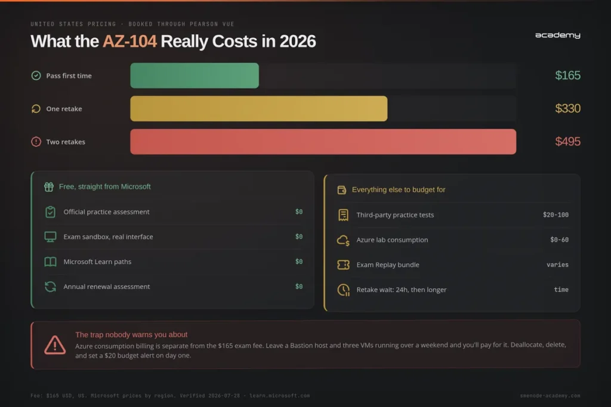611x407 pixels.
Task: Click Third-party practice tests text
Action: pos(395,215)
